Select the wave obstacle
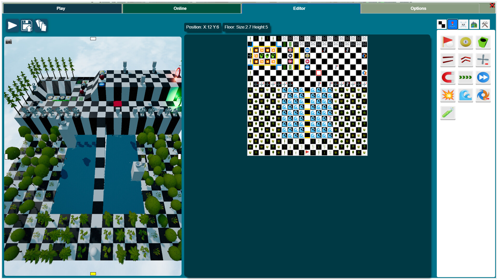498x280 pixels. [466, 95]
